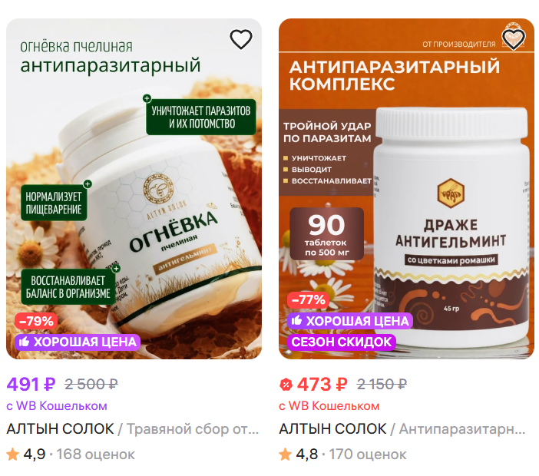539x476 pixels.
Task: Click the -77% discount badge
Action: coord(309,299)
